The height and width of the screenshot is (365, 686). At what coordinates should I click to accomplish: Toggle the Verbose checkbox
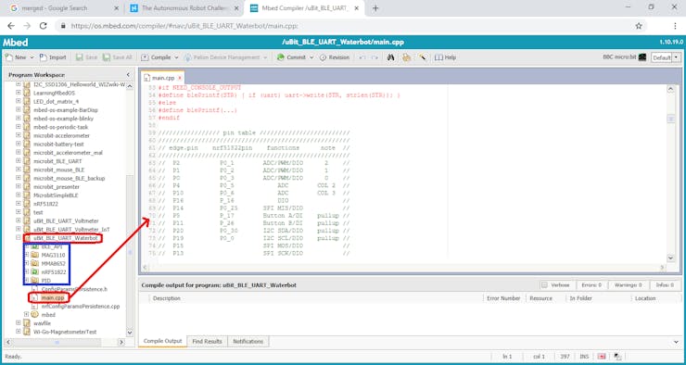[x=544, y=285]
